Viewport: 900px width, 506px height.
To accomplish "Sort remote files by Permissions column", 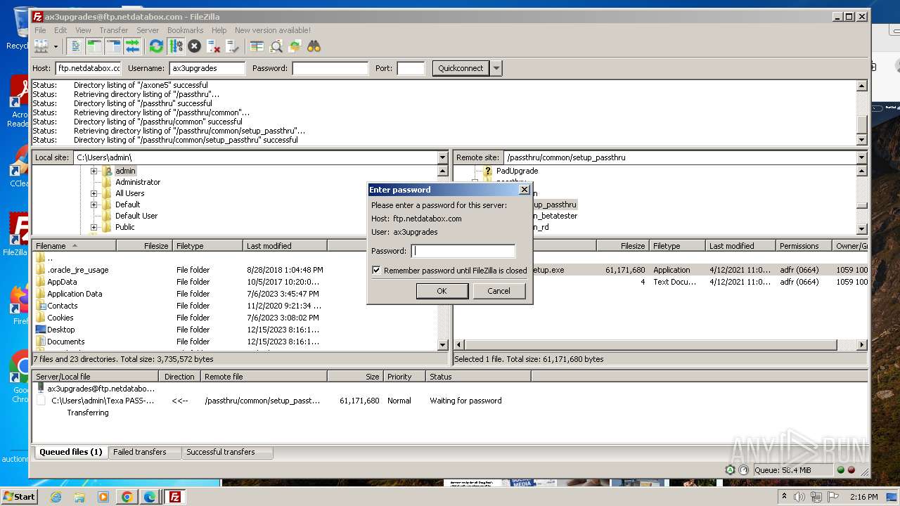I will click(x=804, y=246).
